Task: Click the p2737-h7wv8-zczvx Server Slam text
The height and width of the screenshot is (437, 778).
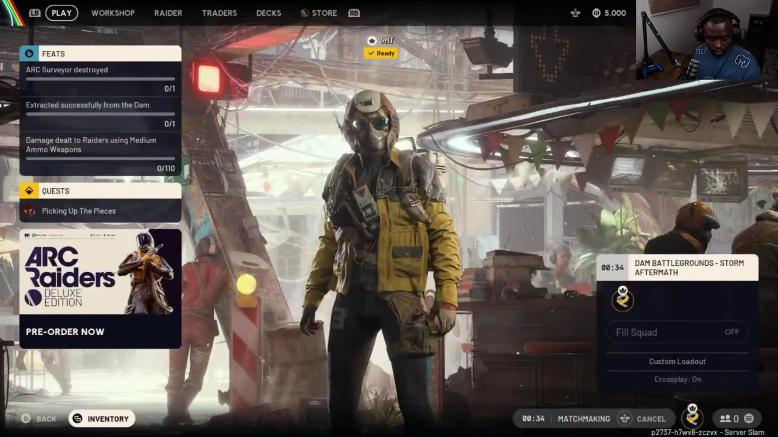Action: coord(707,433)
